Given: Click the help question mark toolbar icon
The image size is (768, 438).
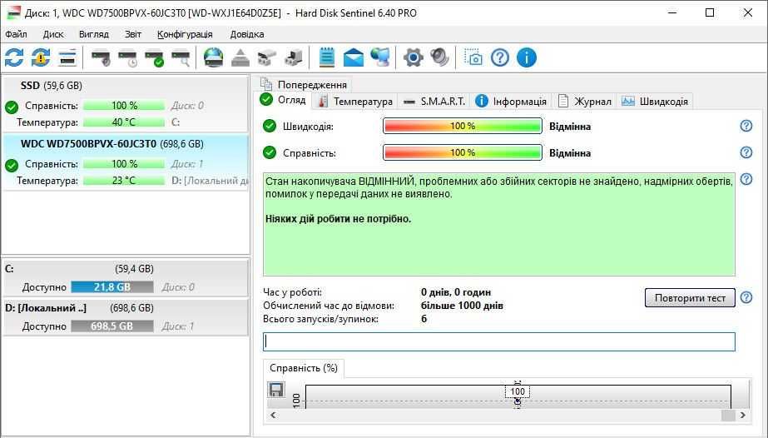Looking at the screenshot, I should pos(500,57).
